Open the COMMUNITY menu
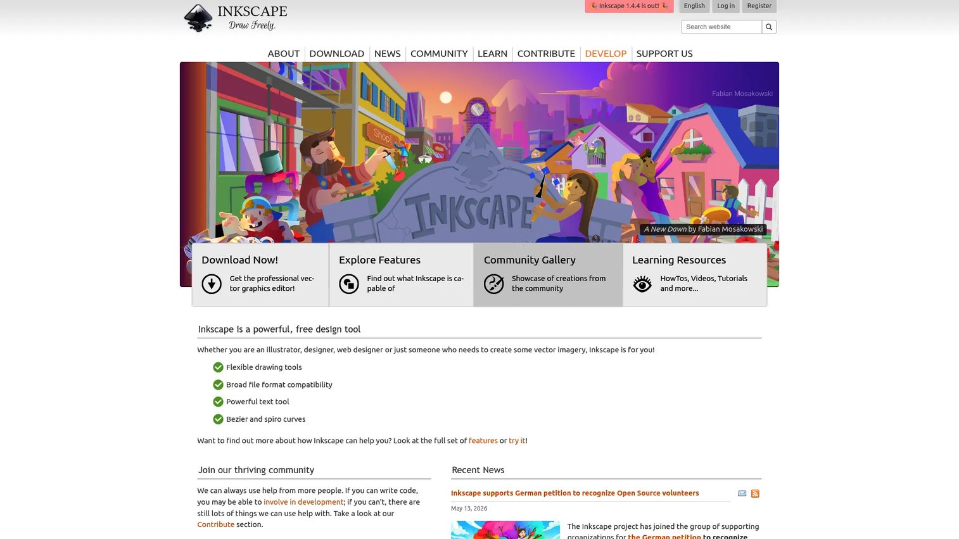Viewport: 959px width, 539px height. point(439,54)
